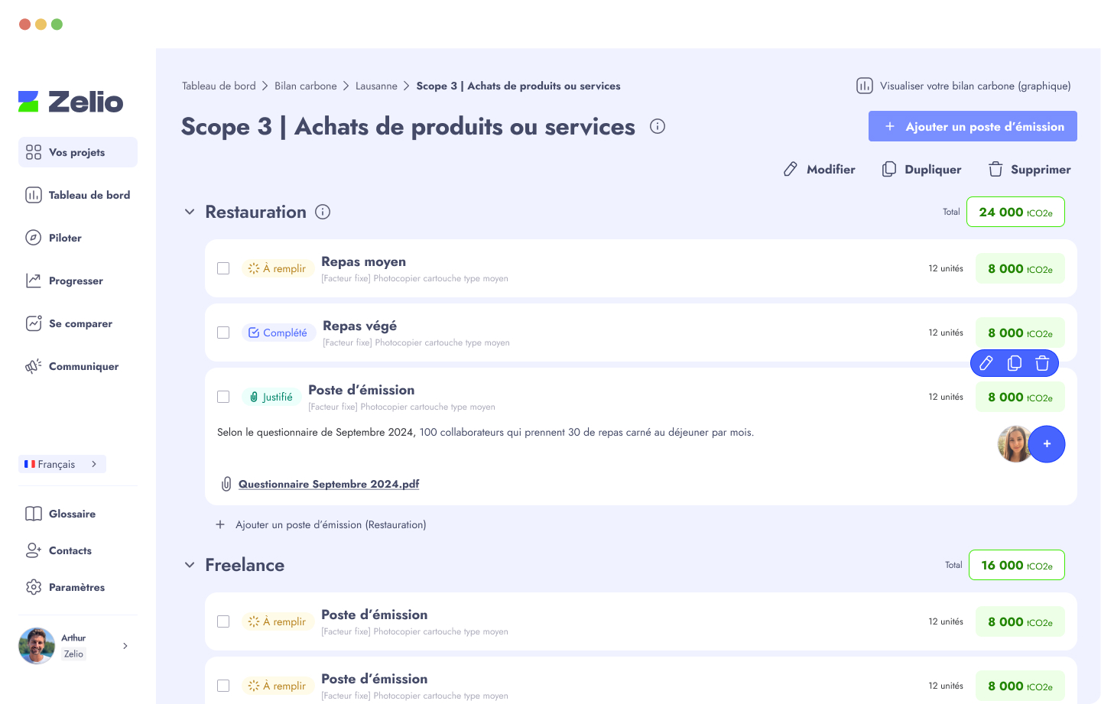Select the Progresser chart icon
Screen dimensions: 1101x704
point(34,281)
